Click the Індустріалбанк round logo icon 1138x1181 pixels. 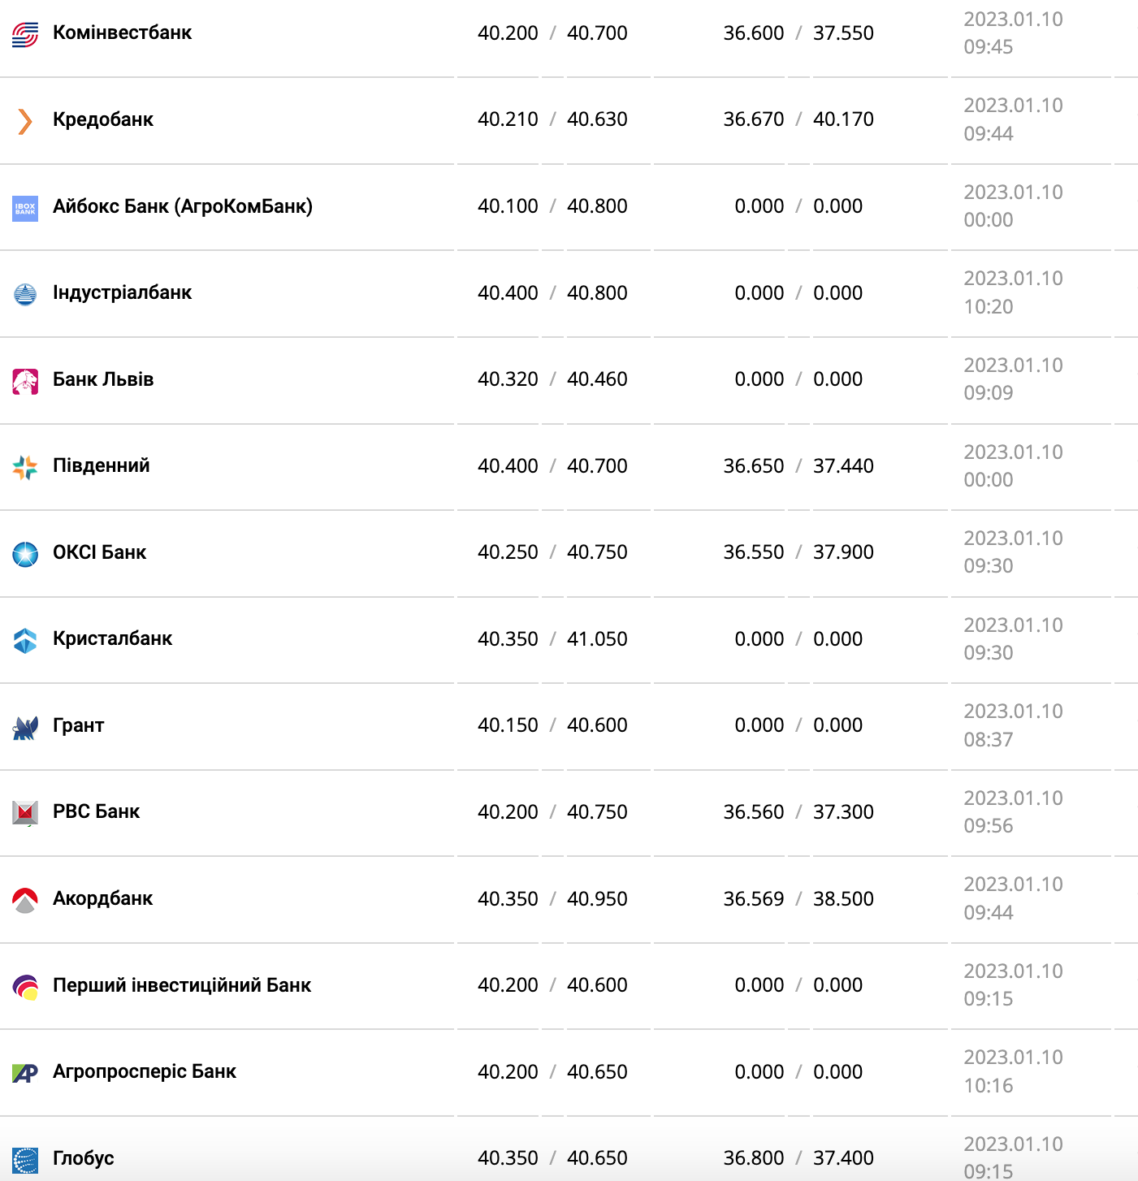25,294
